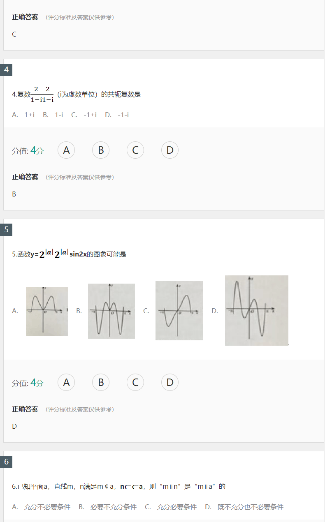Select answer circle A for question 4
Viewport: 325px width, 522px height.
click(66, 150)
